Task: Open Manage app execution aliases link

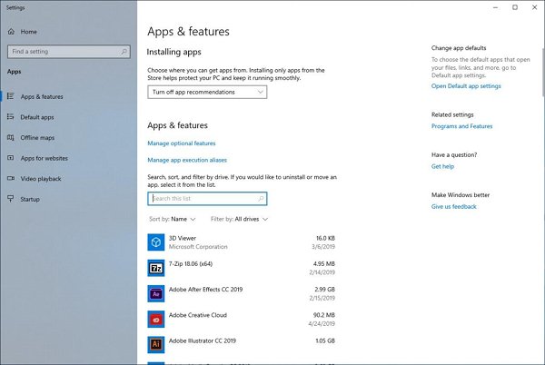Action: pyautogui.click(x=187, y=160)
